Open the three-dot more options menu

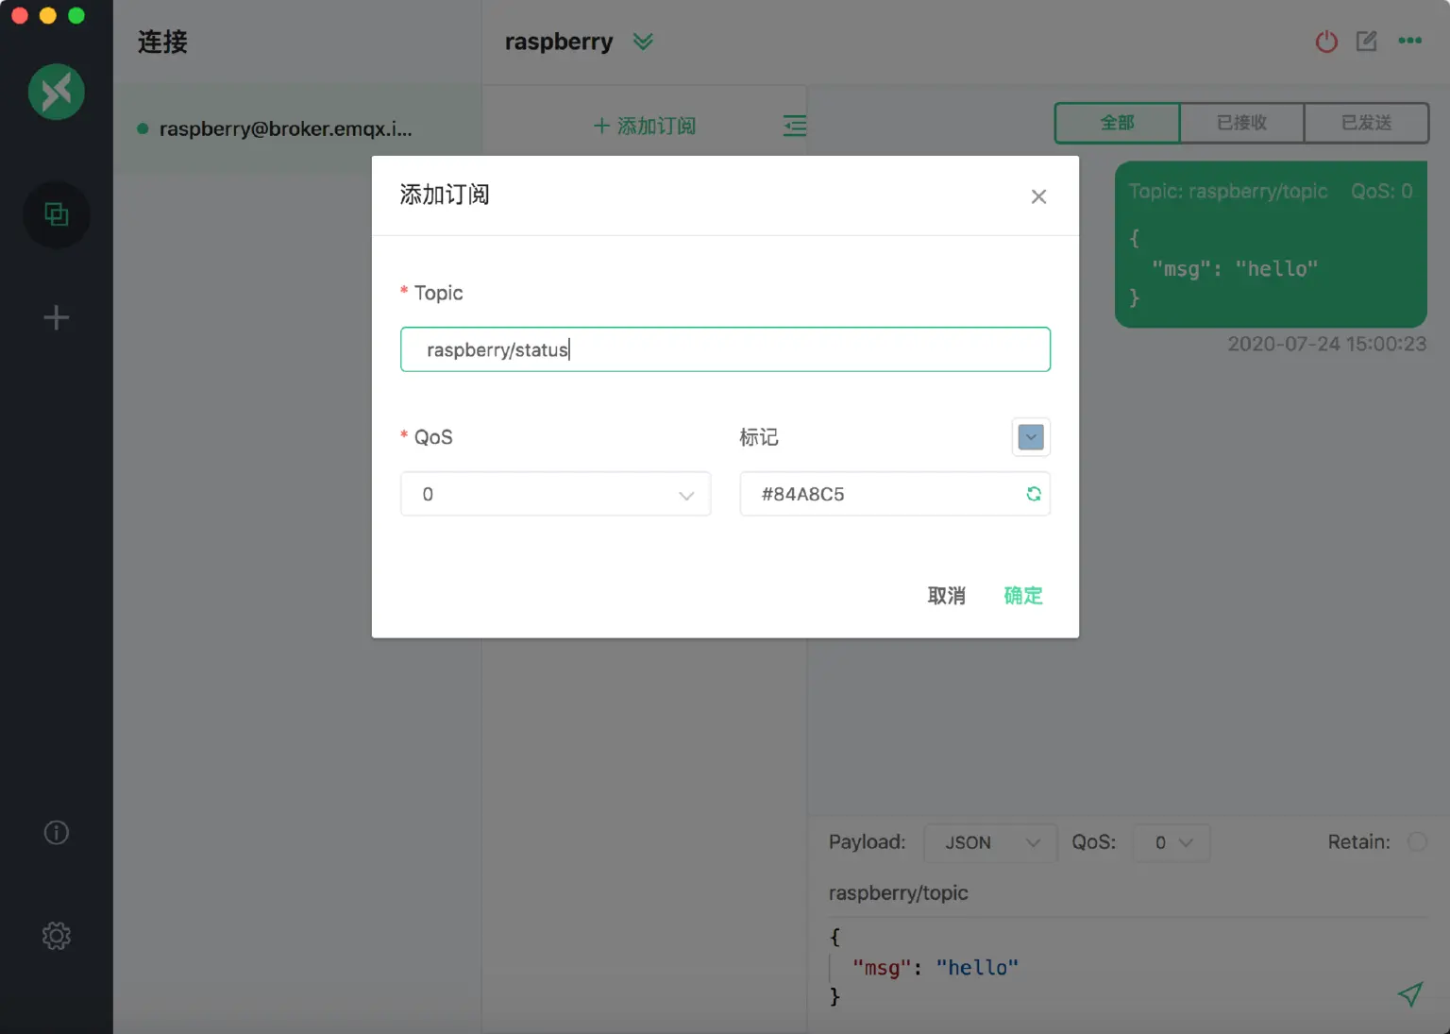(1409, 41)
